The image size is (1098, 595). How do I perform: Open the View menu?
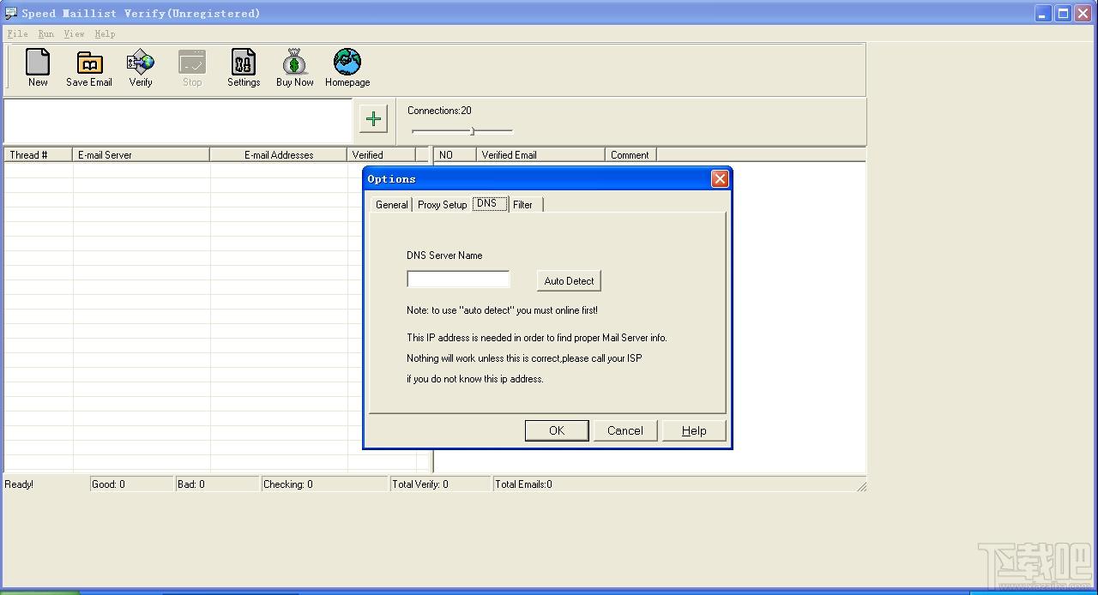pos(74,33)
